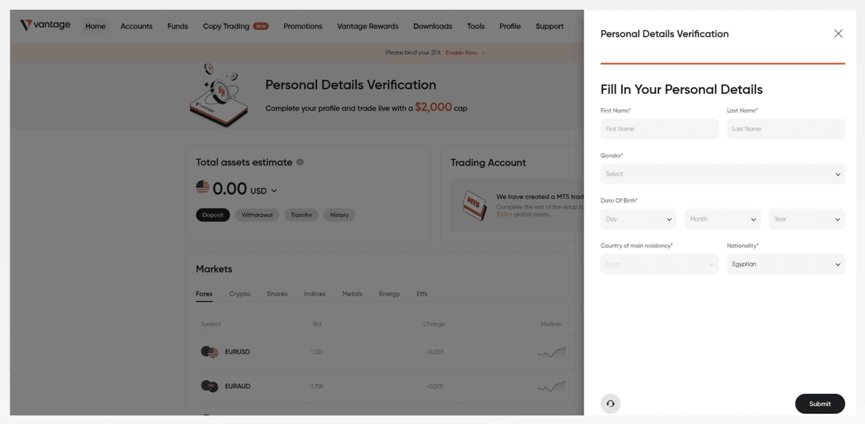Open the Day dropdown for birth date
The image size is (865, 424).
[638, 219]
